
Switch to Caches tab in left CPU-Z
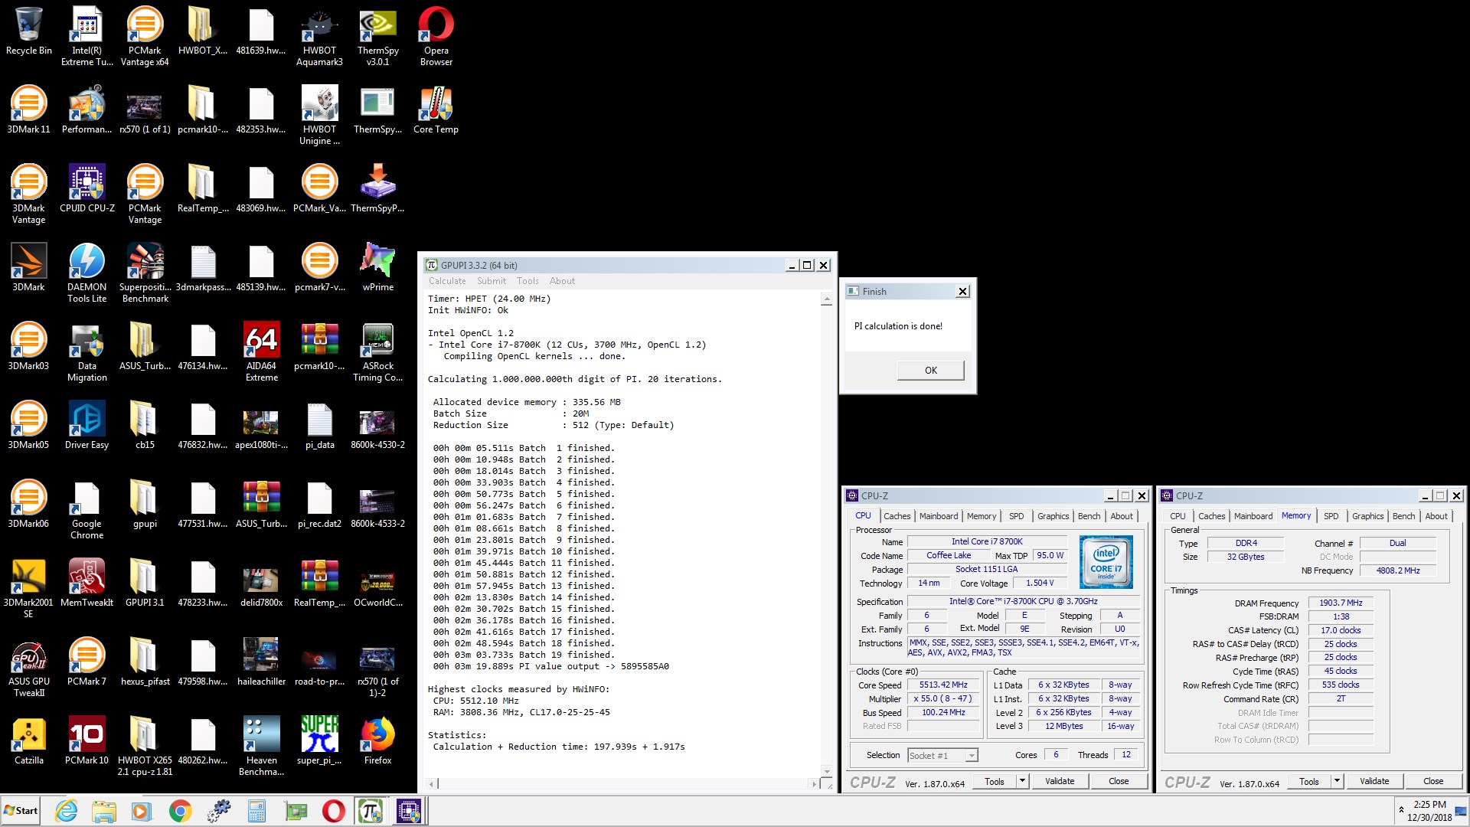tap(897, 516)
